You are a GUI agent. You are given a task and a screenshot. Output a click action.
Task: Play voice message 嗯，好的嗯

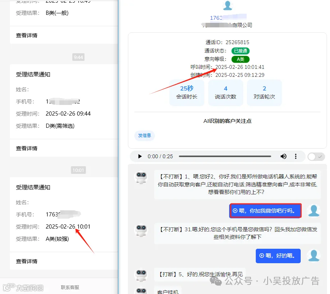click(278, 256)
